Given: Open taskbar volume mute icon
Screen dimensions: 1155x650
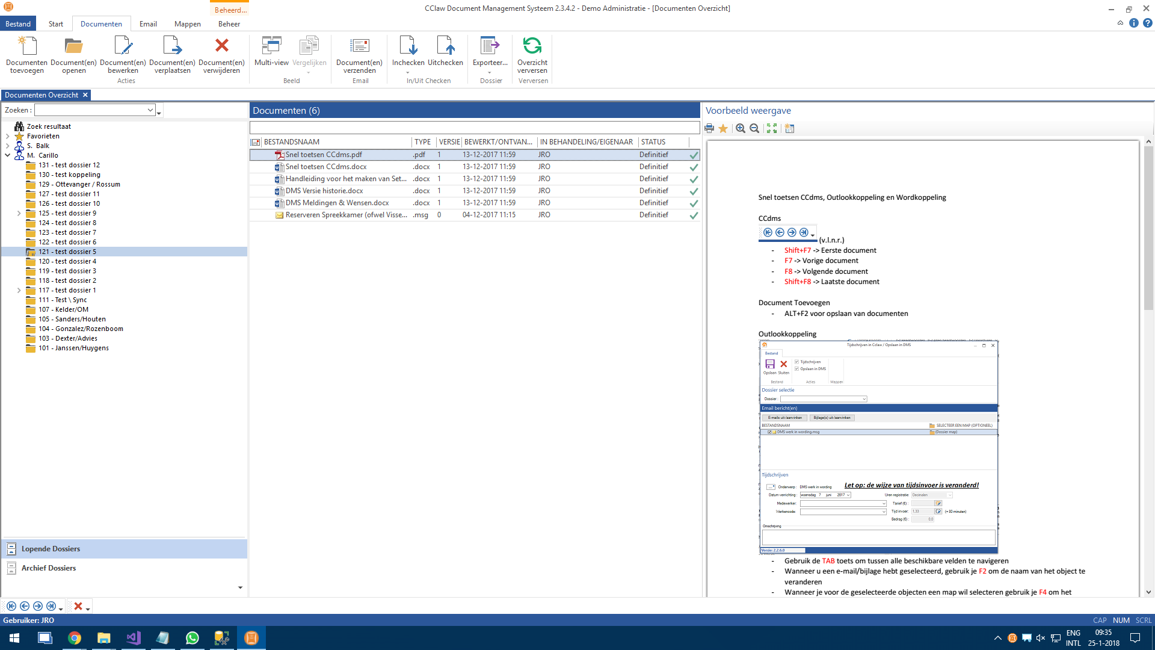Looking at the screenshot, I should coord(1041,638).
